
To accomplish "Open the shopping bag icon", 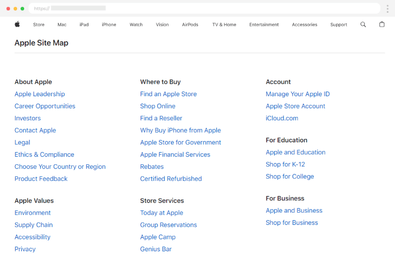I will [x=382, y=25].
